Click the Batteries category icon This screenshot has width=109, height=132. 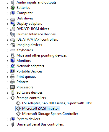tap(13, 8)
